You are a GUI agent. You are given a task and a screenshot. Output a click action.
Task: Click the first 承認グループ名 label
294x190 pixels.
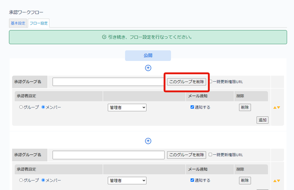[28, 82]
